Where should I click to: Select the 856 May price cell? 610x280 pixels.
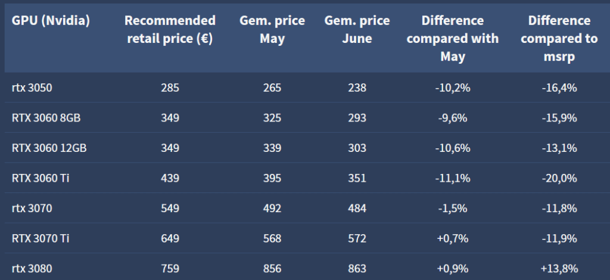(x=272, y=269)
